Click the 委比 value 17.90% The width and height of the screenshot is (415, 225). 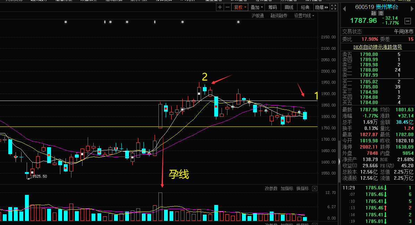pyautogui.click(x=370, y=39)
